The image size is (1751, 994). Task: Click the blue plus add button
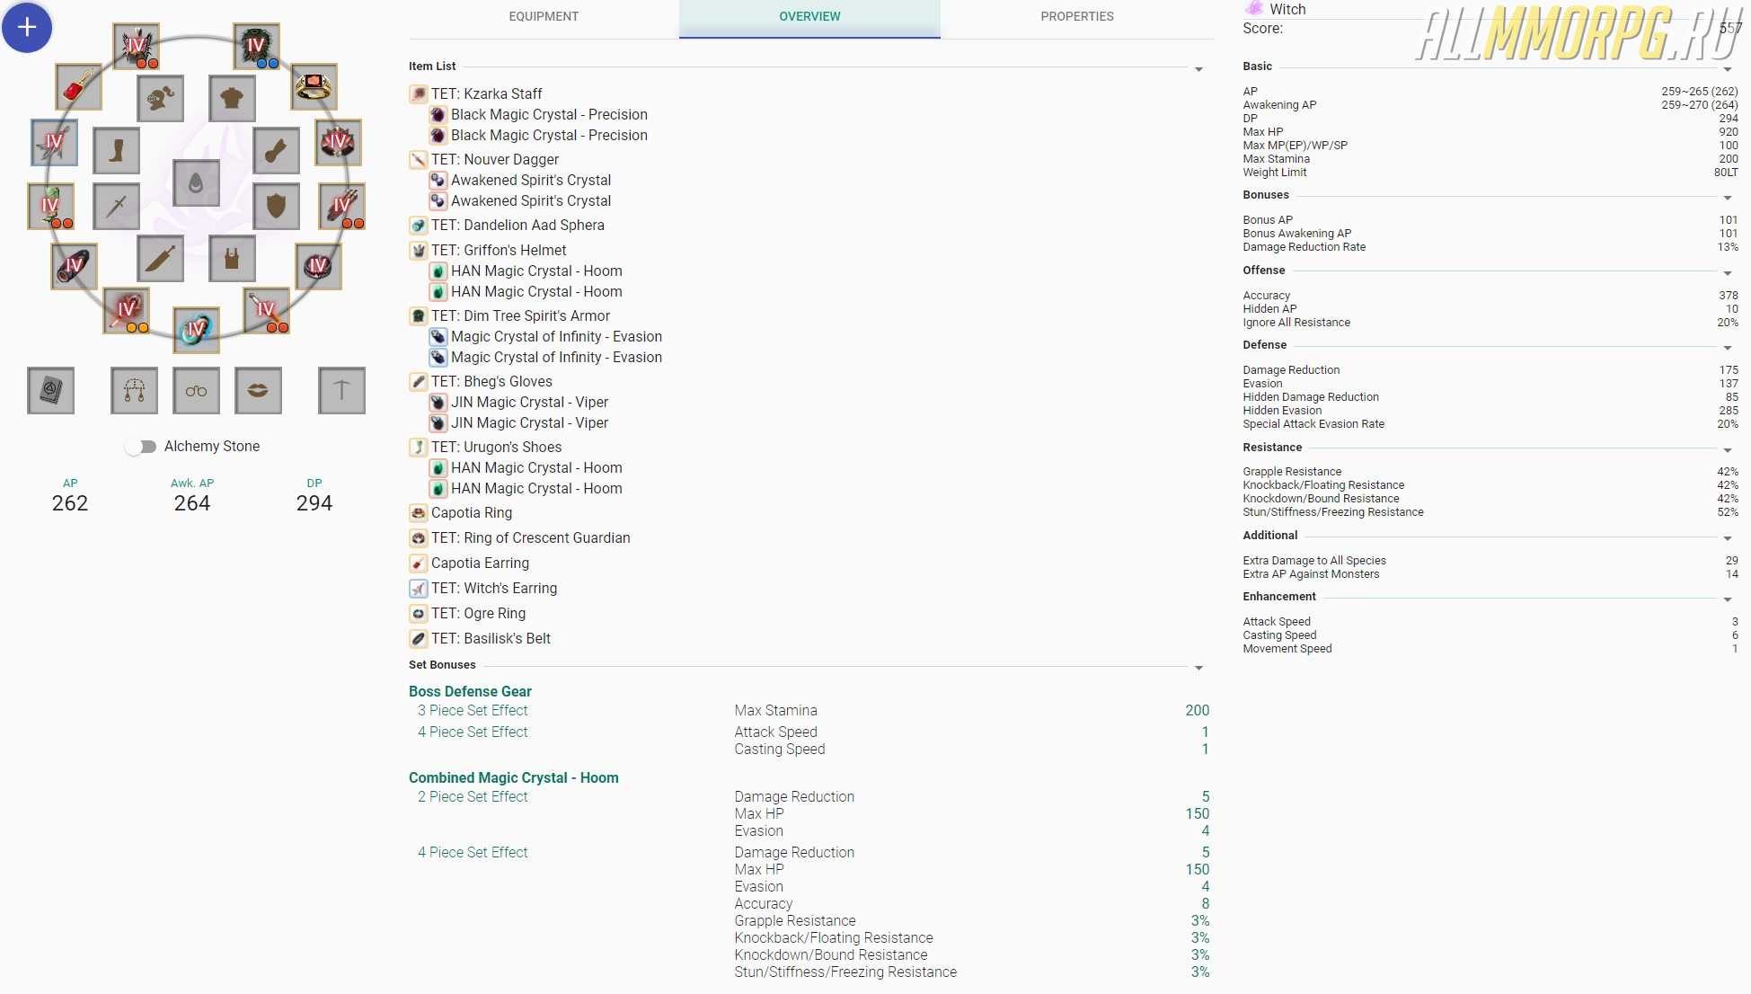tap(27, 28)
